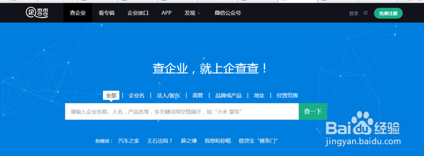Image resolution: width=424 pixels, height=156 pixels.
Task: Open the 企业接口 navigation item
Action: click(138, 13)
